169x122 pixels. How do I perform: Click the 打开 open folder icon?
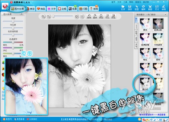(123, 8)
